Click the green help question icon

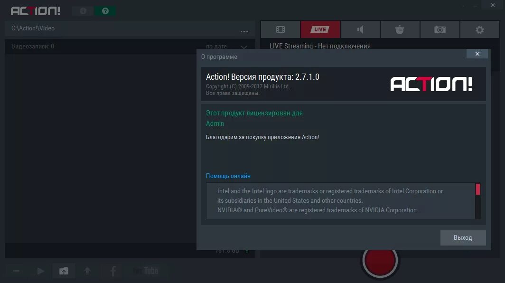[x=105, y=11]
